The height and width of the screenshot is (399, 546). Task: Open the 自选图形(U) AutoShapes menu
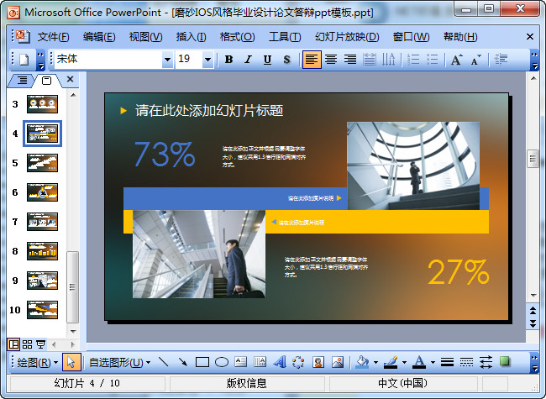[x=119, y=362]
